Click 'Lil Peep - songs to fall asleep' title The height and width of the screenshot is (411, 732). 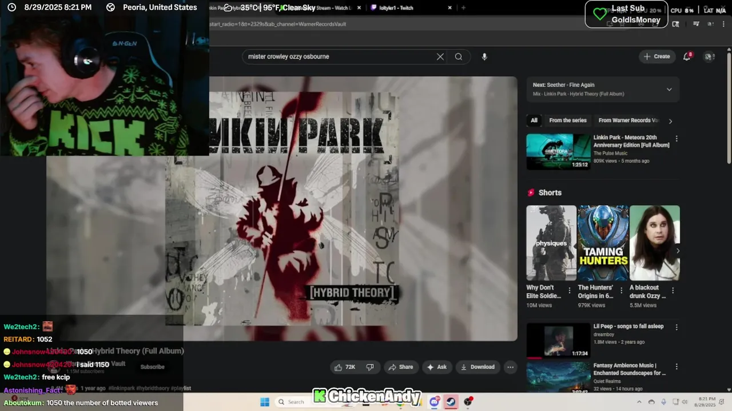[628, 327]
